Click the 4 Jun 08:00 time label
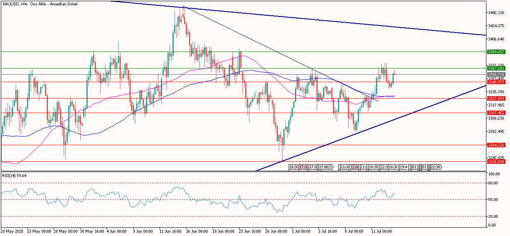510x236 pixels. click(117, 231)
